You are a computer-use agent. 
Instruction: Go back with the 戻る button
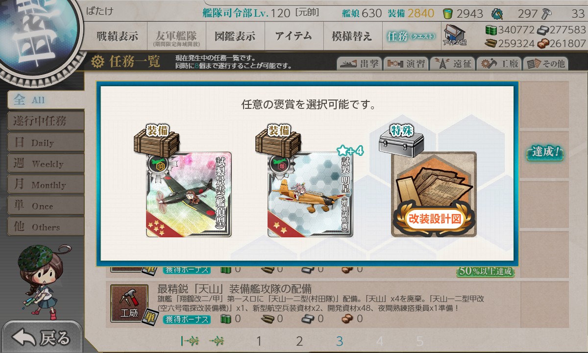coord(42,337)
